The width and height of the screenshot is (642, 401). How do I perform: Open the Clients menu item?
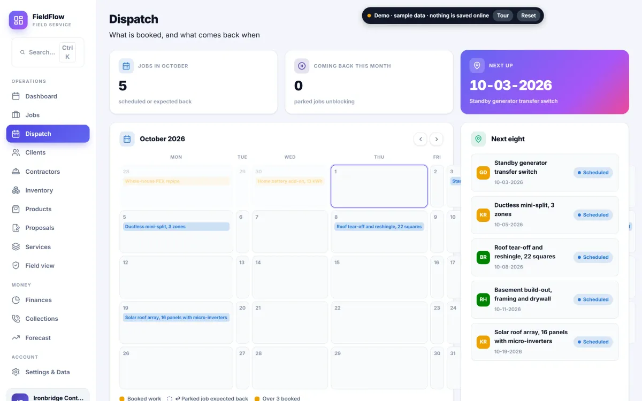[48, 152]
